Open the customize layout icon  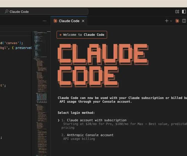pos(177,12)
